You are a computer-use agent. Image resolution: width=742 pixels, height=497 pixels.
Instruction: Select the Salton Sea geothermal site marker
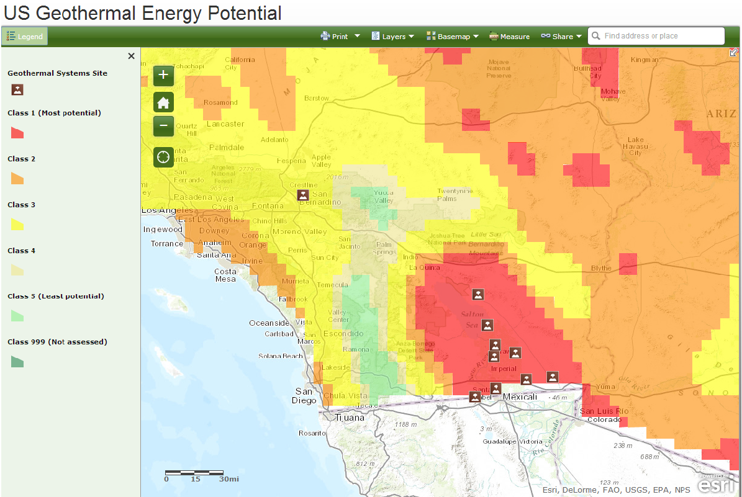[487, 325]
